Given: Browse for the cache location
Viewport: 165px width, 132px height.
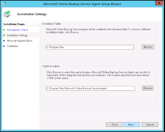Looking at the screenshot, I should [x=148, y=88].
